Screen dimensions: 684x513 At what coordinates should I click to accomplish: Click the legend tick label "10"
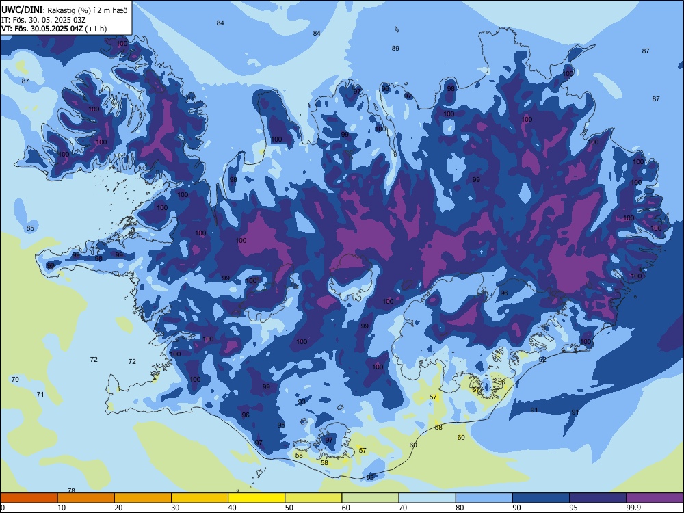(x=62, y=508)
